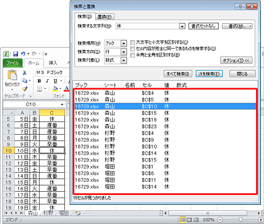This screenshot has height=224, width=264.
Task: Collapse options with オプション(T) << button
Action: click(x=236, y=60)
